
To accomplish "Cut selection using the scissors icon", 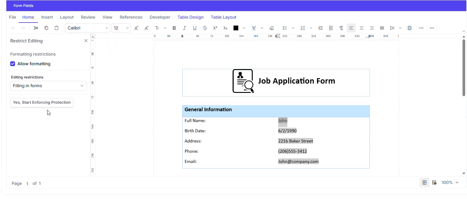I will (36, 28).
